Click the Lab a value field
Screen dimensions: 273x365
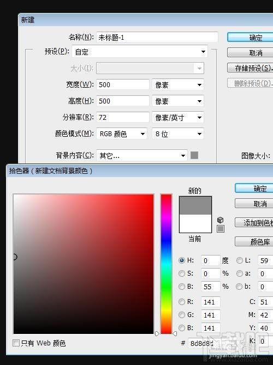click(265, 273)
